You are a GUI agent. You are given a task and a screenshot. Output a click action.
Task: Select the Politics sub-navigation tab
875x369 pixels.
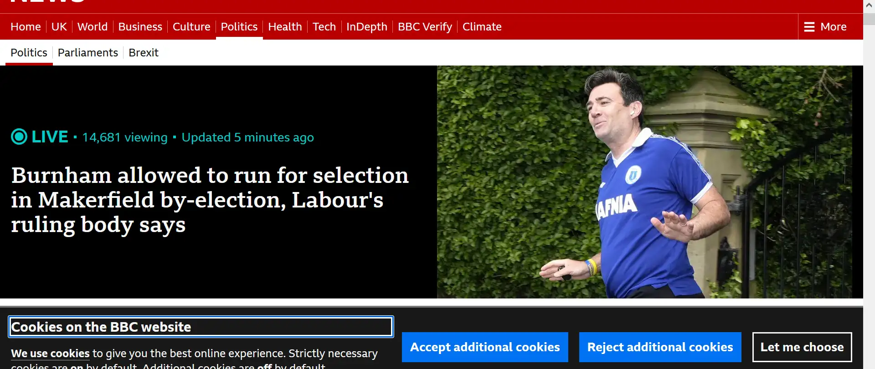[29, 53]
